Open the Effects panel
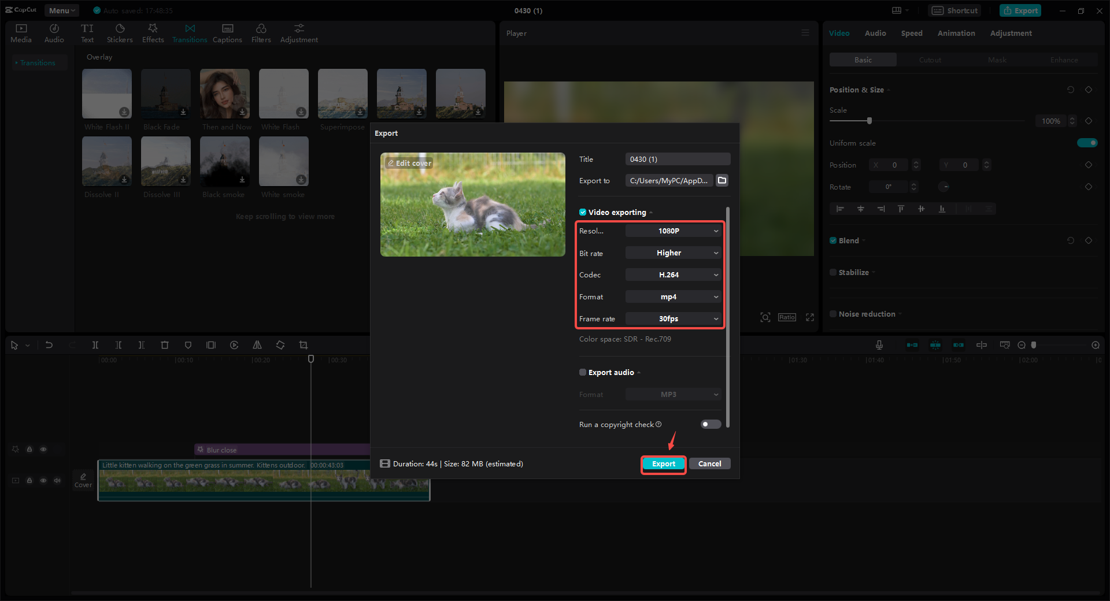The image size is (1110, 601). [x=153, y=32]
